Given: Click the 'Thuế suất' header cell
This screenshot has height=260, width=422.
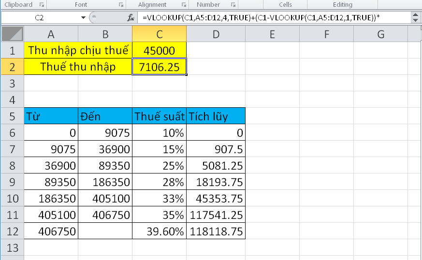Looking at the screenshot, I should (160, 116).
